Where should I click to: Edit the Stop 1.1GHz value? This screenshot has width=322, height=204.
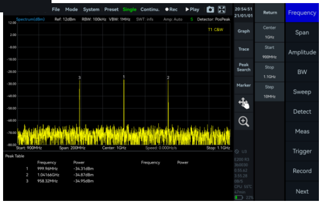(269, 72)
